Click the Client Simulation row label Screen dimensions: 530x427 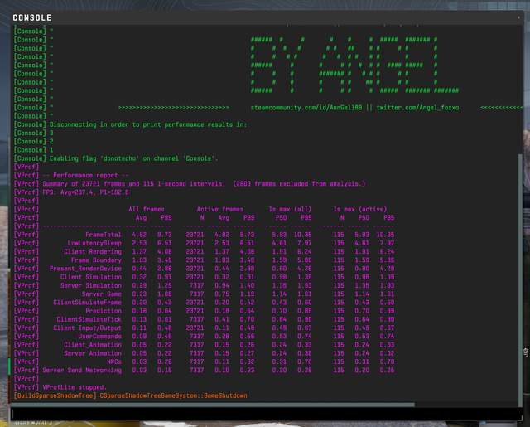[x=91, y=277]
